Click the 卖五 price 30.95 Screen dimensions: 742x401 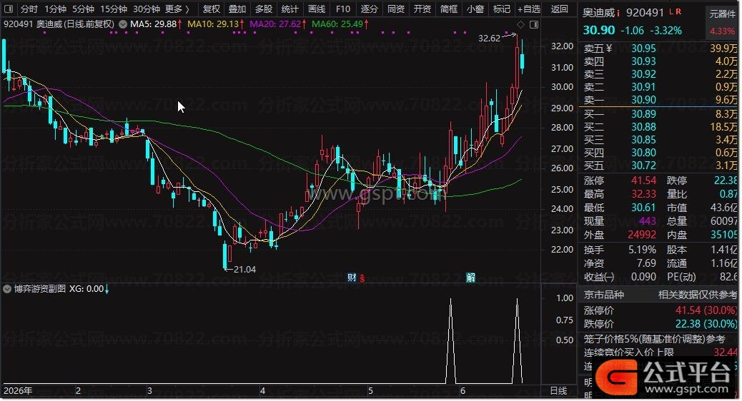click(x=643, y=49)
